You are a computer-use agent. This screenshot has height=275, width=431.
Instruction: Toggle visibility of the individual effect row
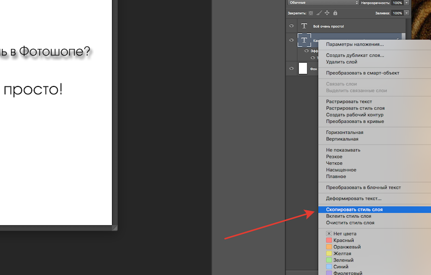click(313, 57)
